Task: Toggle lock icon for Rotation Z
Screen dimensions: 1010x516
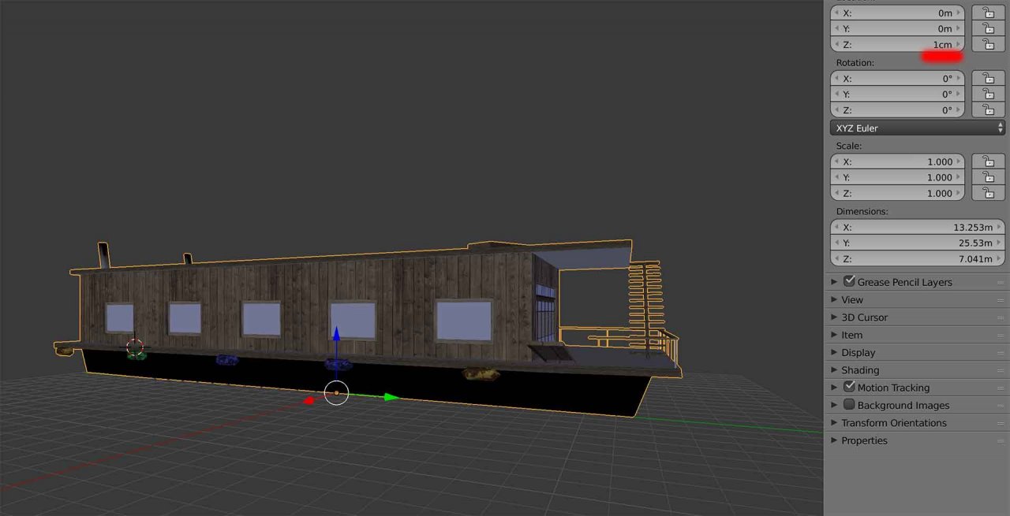Action: coord(988,110)
